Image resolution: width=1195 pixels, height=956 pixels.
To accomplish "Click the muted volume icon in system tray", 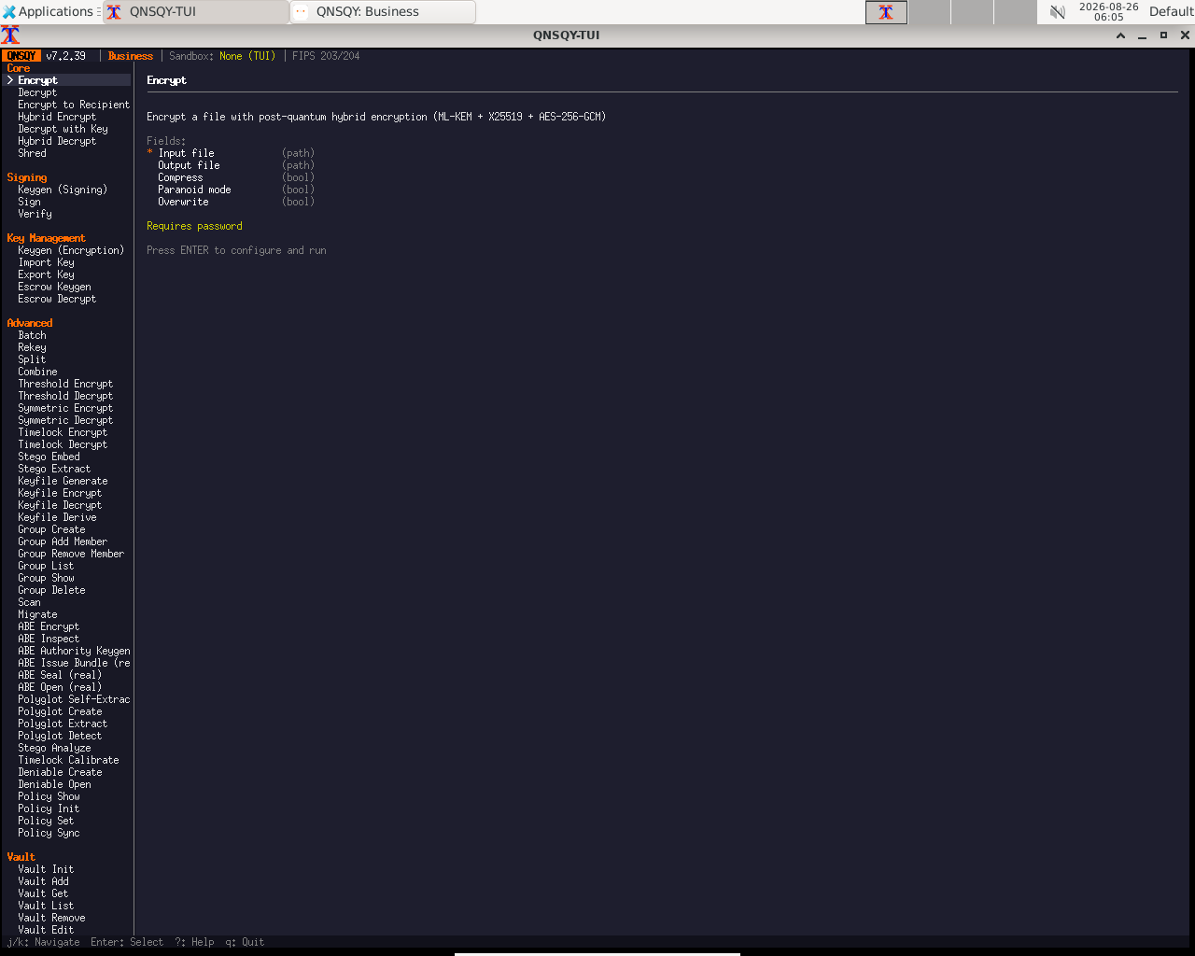I will (x=1057, y=12).
